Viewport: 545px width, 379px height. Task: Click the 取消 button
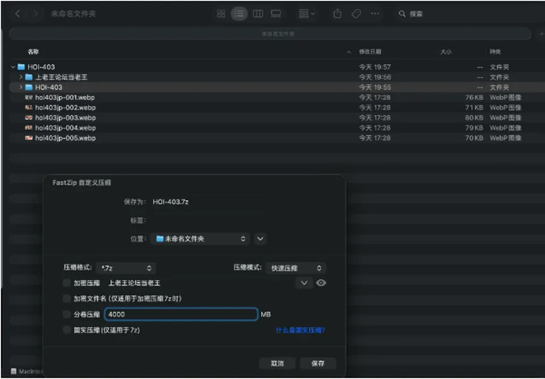(278, 363)
